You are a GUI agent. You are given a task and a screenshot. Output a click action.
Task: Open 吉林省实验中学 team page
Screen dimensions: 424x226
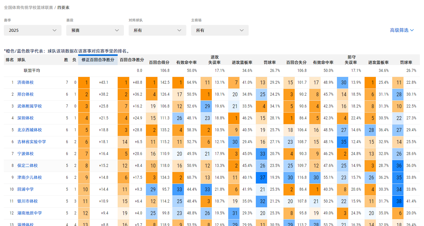coord(32,142)
